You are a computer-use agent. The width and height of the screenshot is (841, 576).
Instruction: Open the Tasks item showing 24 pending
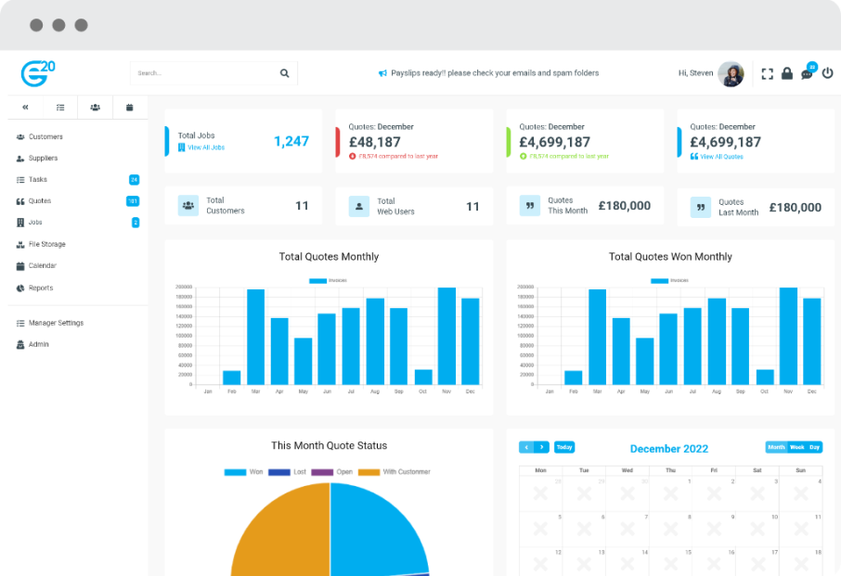(37, 179)
